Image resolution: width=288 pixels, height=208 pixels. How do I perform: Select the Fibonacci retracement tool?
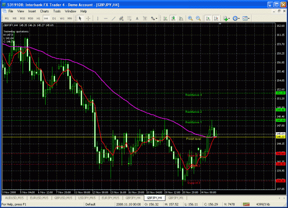click(129, 18)
